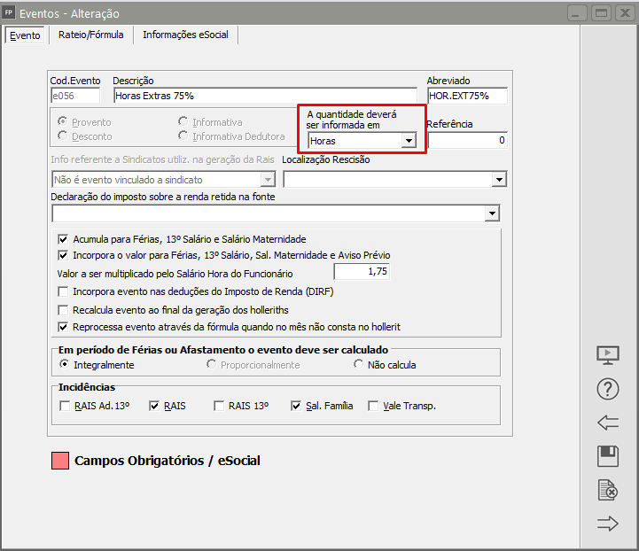Click the Descrição field with Horas Extras 75%
Viewport: 639px width, 551px height.
point(264,96)
